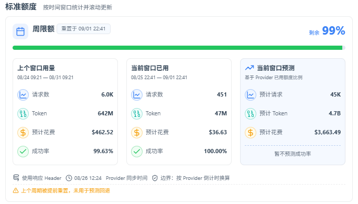The image size is (358, 204).
Task: Click the Token binary icon in 上个窗口用量
Action: 23,114
